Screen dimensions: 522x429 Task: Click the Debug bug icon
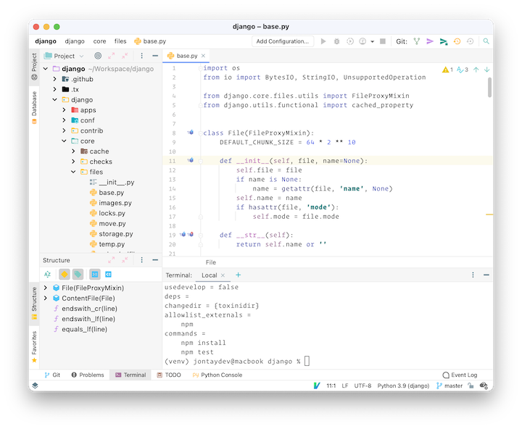[x=336, y=41]
